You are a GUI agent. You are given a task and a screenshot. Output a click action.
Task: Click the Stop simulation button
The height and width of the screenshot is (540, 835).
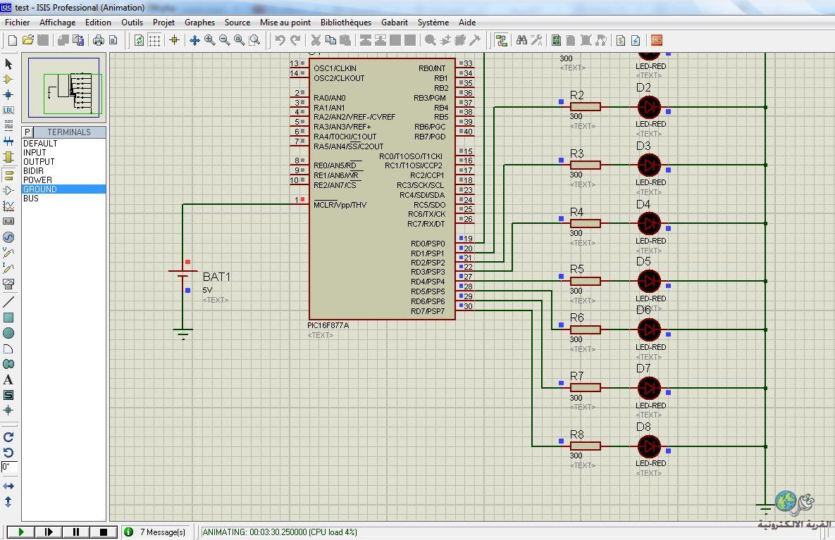point(104,532)
